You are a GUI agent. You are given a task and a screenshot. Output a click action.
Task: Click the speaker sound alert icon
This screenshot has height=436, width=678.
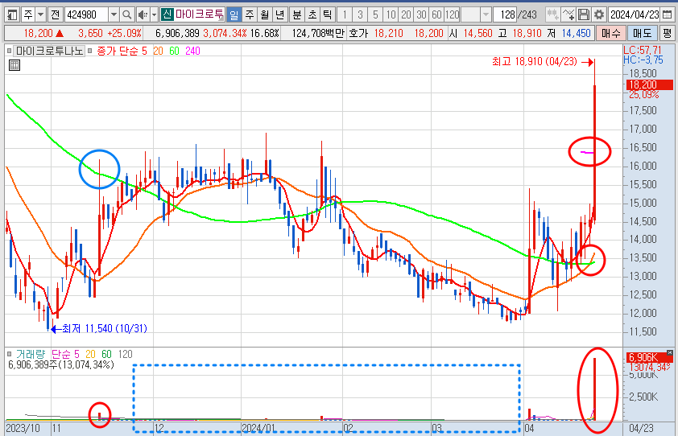pyautogui.click(x=143, y=15)
